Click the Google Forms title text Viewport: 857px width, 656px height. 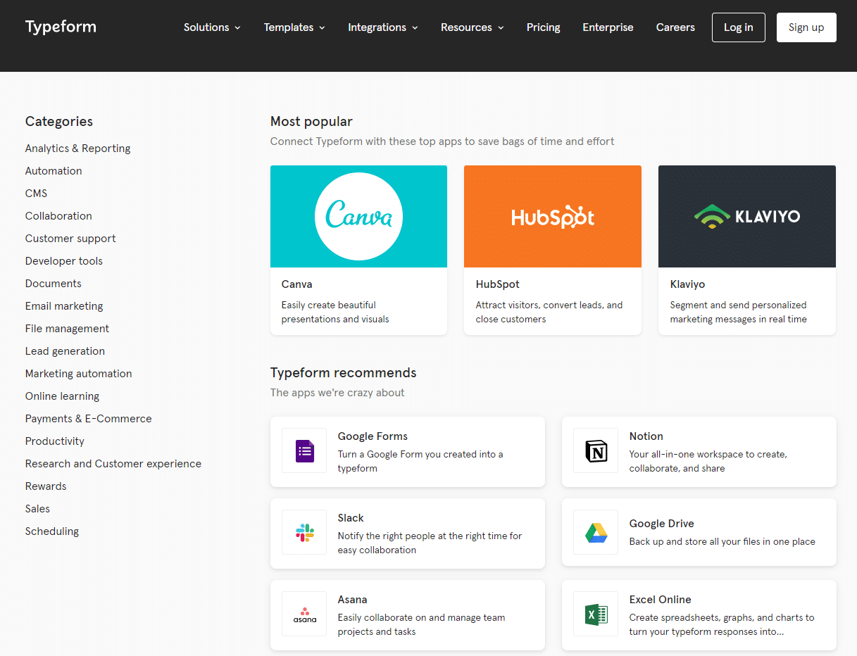(373, 436)
